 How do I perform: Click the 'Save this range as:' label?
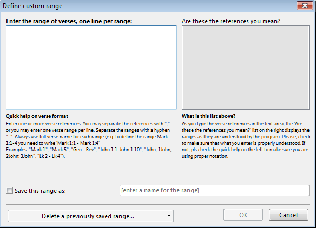tap(40, 191)
